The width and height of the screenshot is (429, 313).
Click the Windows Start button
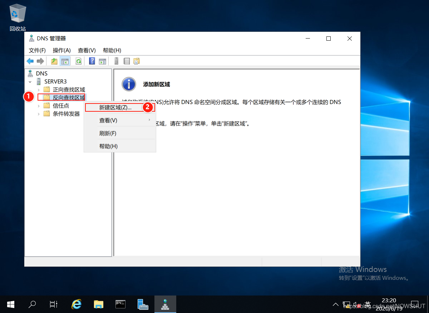[x=10, y=304]
